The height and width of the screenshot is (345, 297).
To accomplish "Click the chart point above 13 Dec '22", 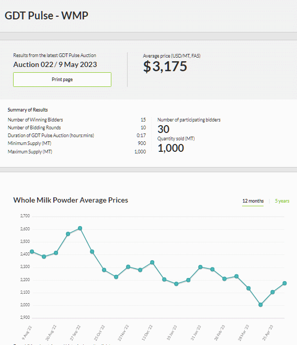I will (x=152, y=262).
